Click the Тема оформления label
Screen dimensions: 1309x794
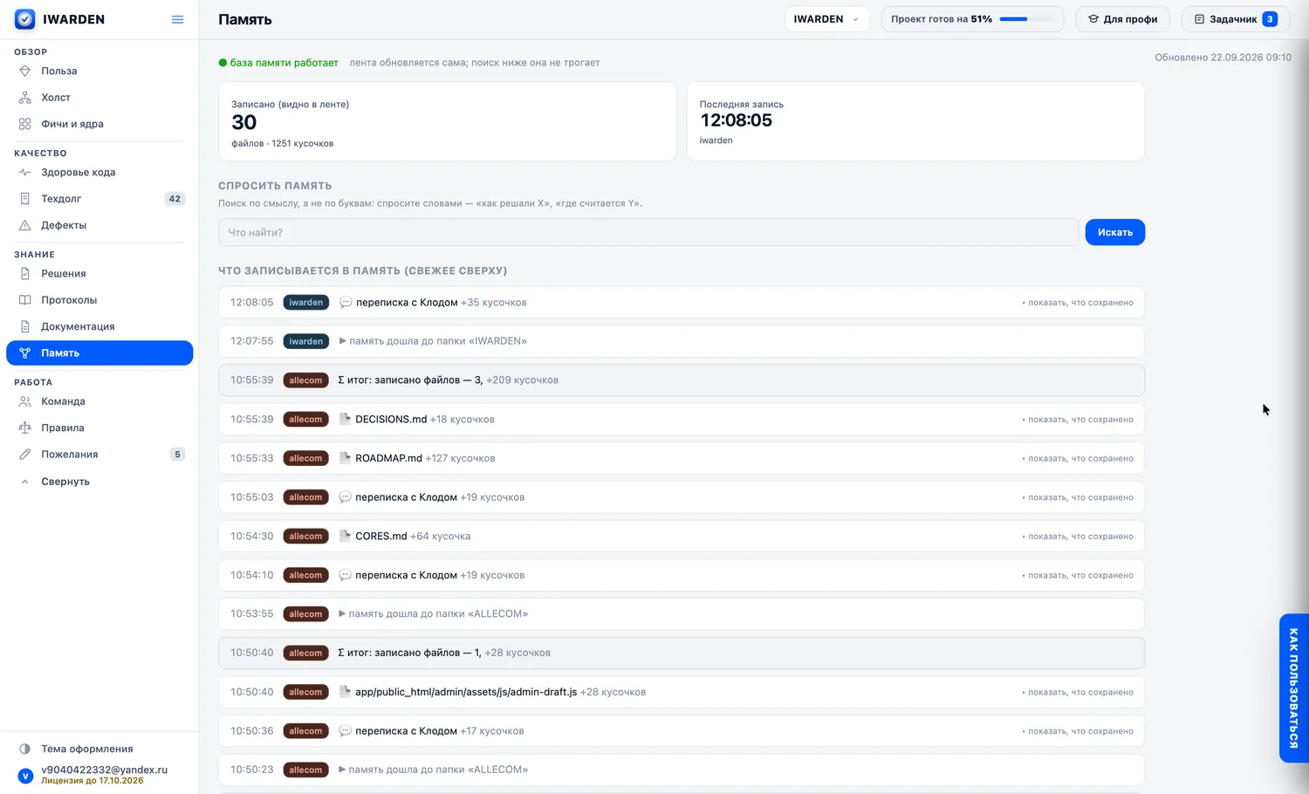(x=87, y=749)
